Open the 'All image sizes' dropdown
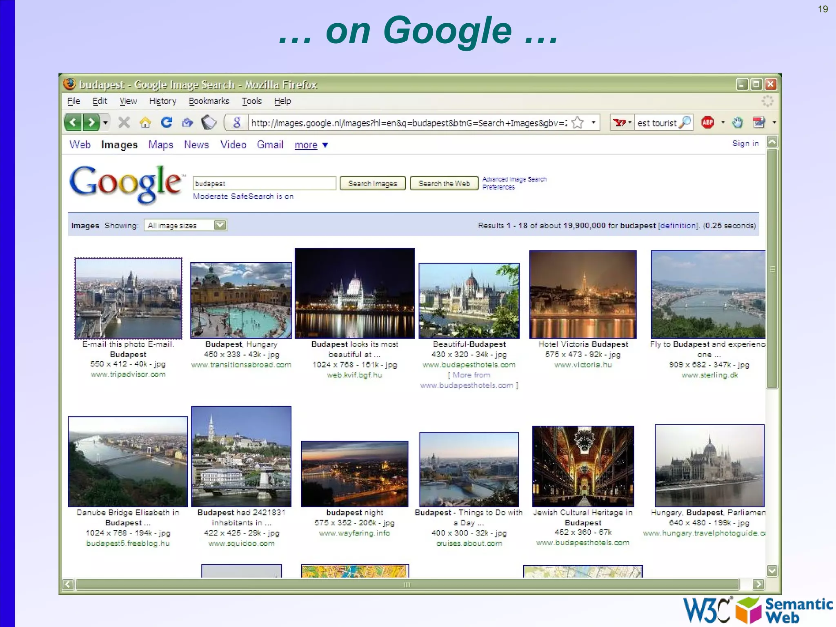The width and height of the screenshot is (836, 627). pos(185,225)
